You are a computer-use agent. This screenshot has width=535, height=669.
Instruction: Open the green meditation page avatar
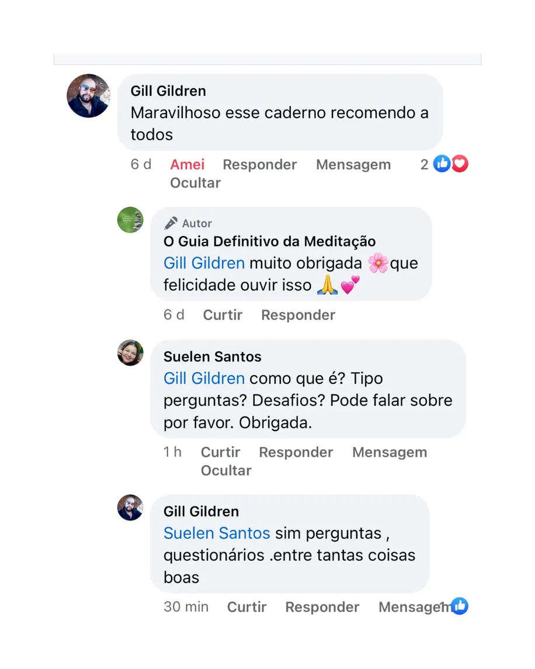130,220
